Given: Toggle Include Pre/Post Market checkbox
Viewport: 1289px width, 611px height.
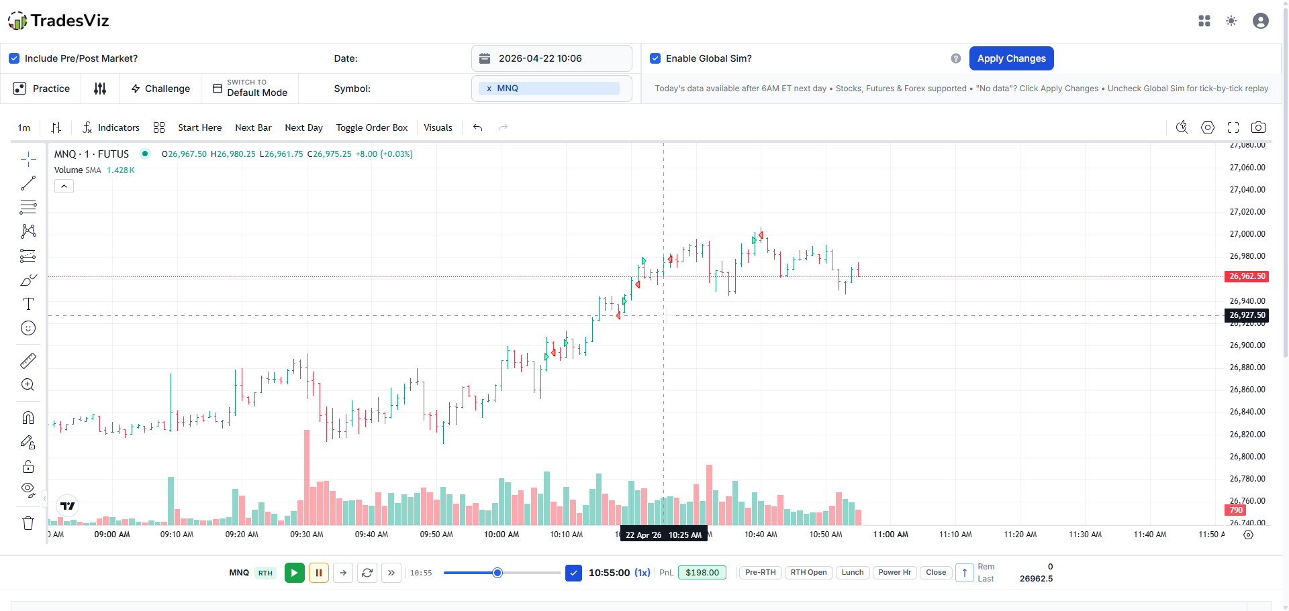Looking at the screenshot, I should (x=14, y=58).
